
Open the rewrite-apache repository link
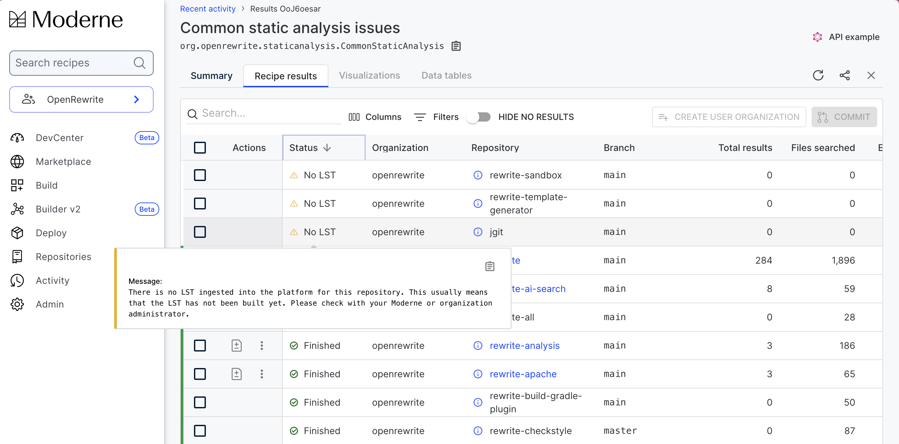(x=523, y=374)
